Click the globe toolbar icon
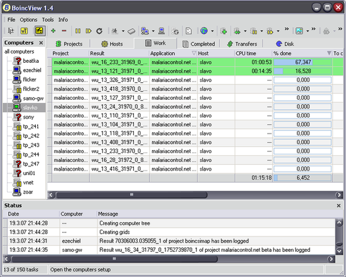Image resolution: width=346 pixels, height=277 pixels. (204, 31)
